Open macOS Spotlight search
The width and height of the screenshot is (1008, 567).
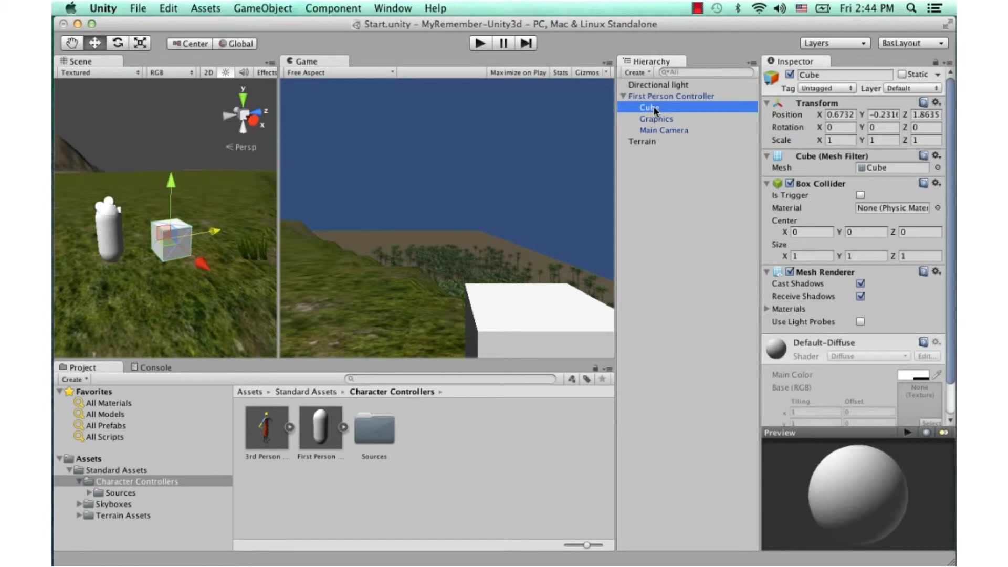tap(911, 8)
